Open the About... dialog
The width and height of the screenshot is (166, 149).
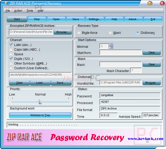pos(134,19)
